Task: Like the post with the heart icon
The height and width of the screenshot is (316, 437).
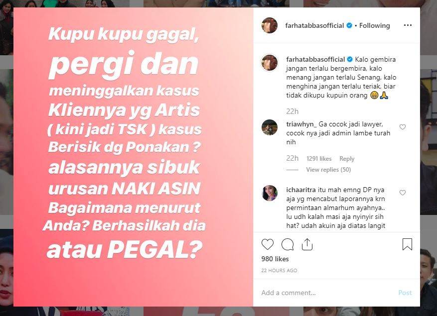Action: [268, 244]
